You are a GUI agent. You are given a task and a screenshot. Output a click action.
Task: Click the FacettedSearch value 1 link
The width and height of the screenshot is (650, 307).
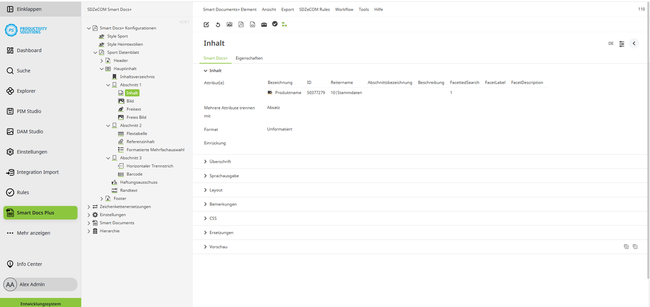(x=451, y=92)
